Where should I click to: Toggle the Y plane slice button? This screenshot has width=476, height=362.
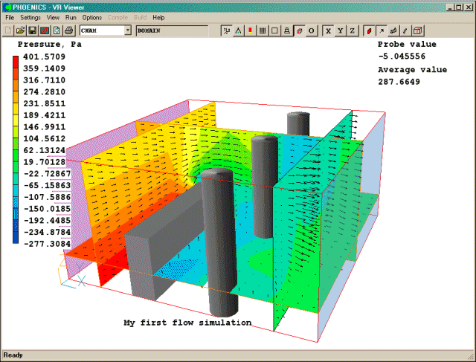tap(340, 30)
